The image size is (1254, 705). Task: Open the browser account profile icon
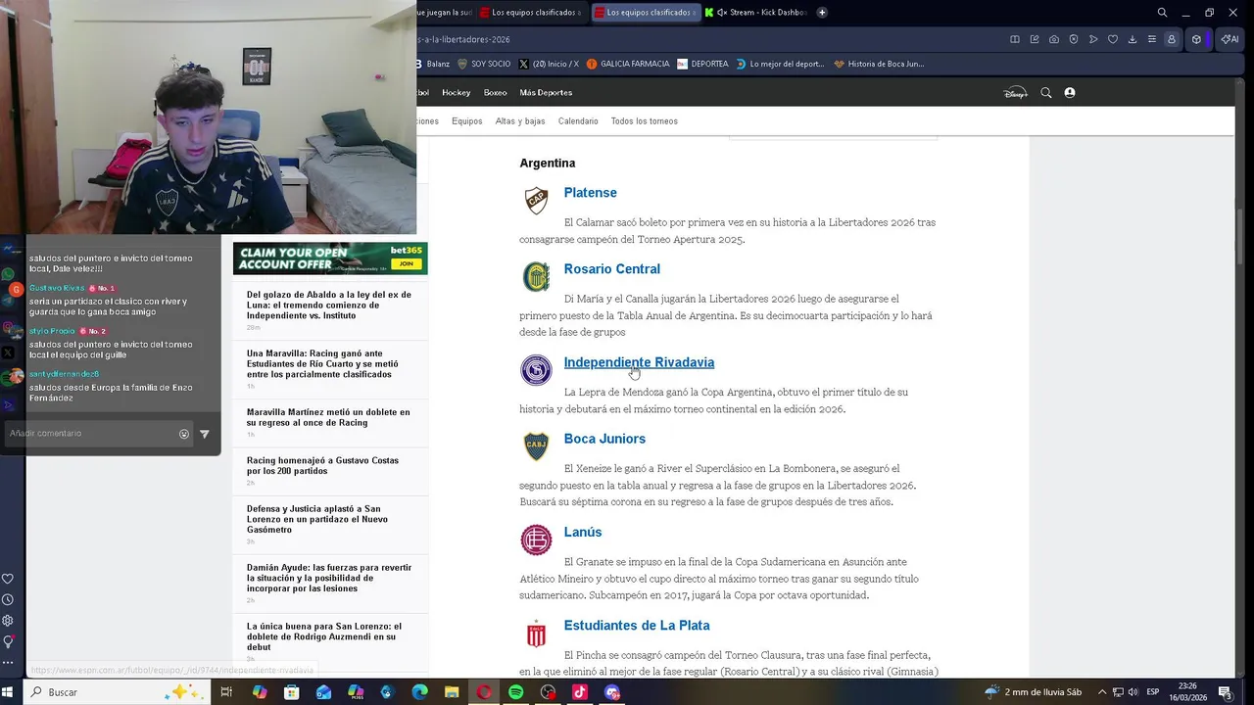pyautogui.click(x=1171, y=39)
